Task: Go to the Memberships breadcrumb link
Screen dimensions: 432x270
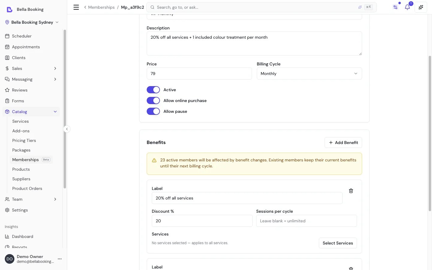Action: [x=101, y=7]
